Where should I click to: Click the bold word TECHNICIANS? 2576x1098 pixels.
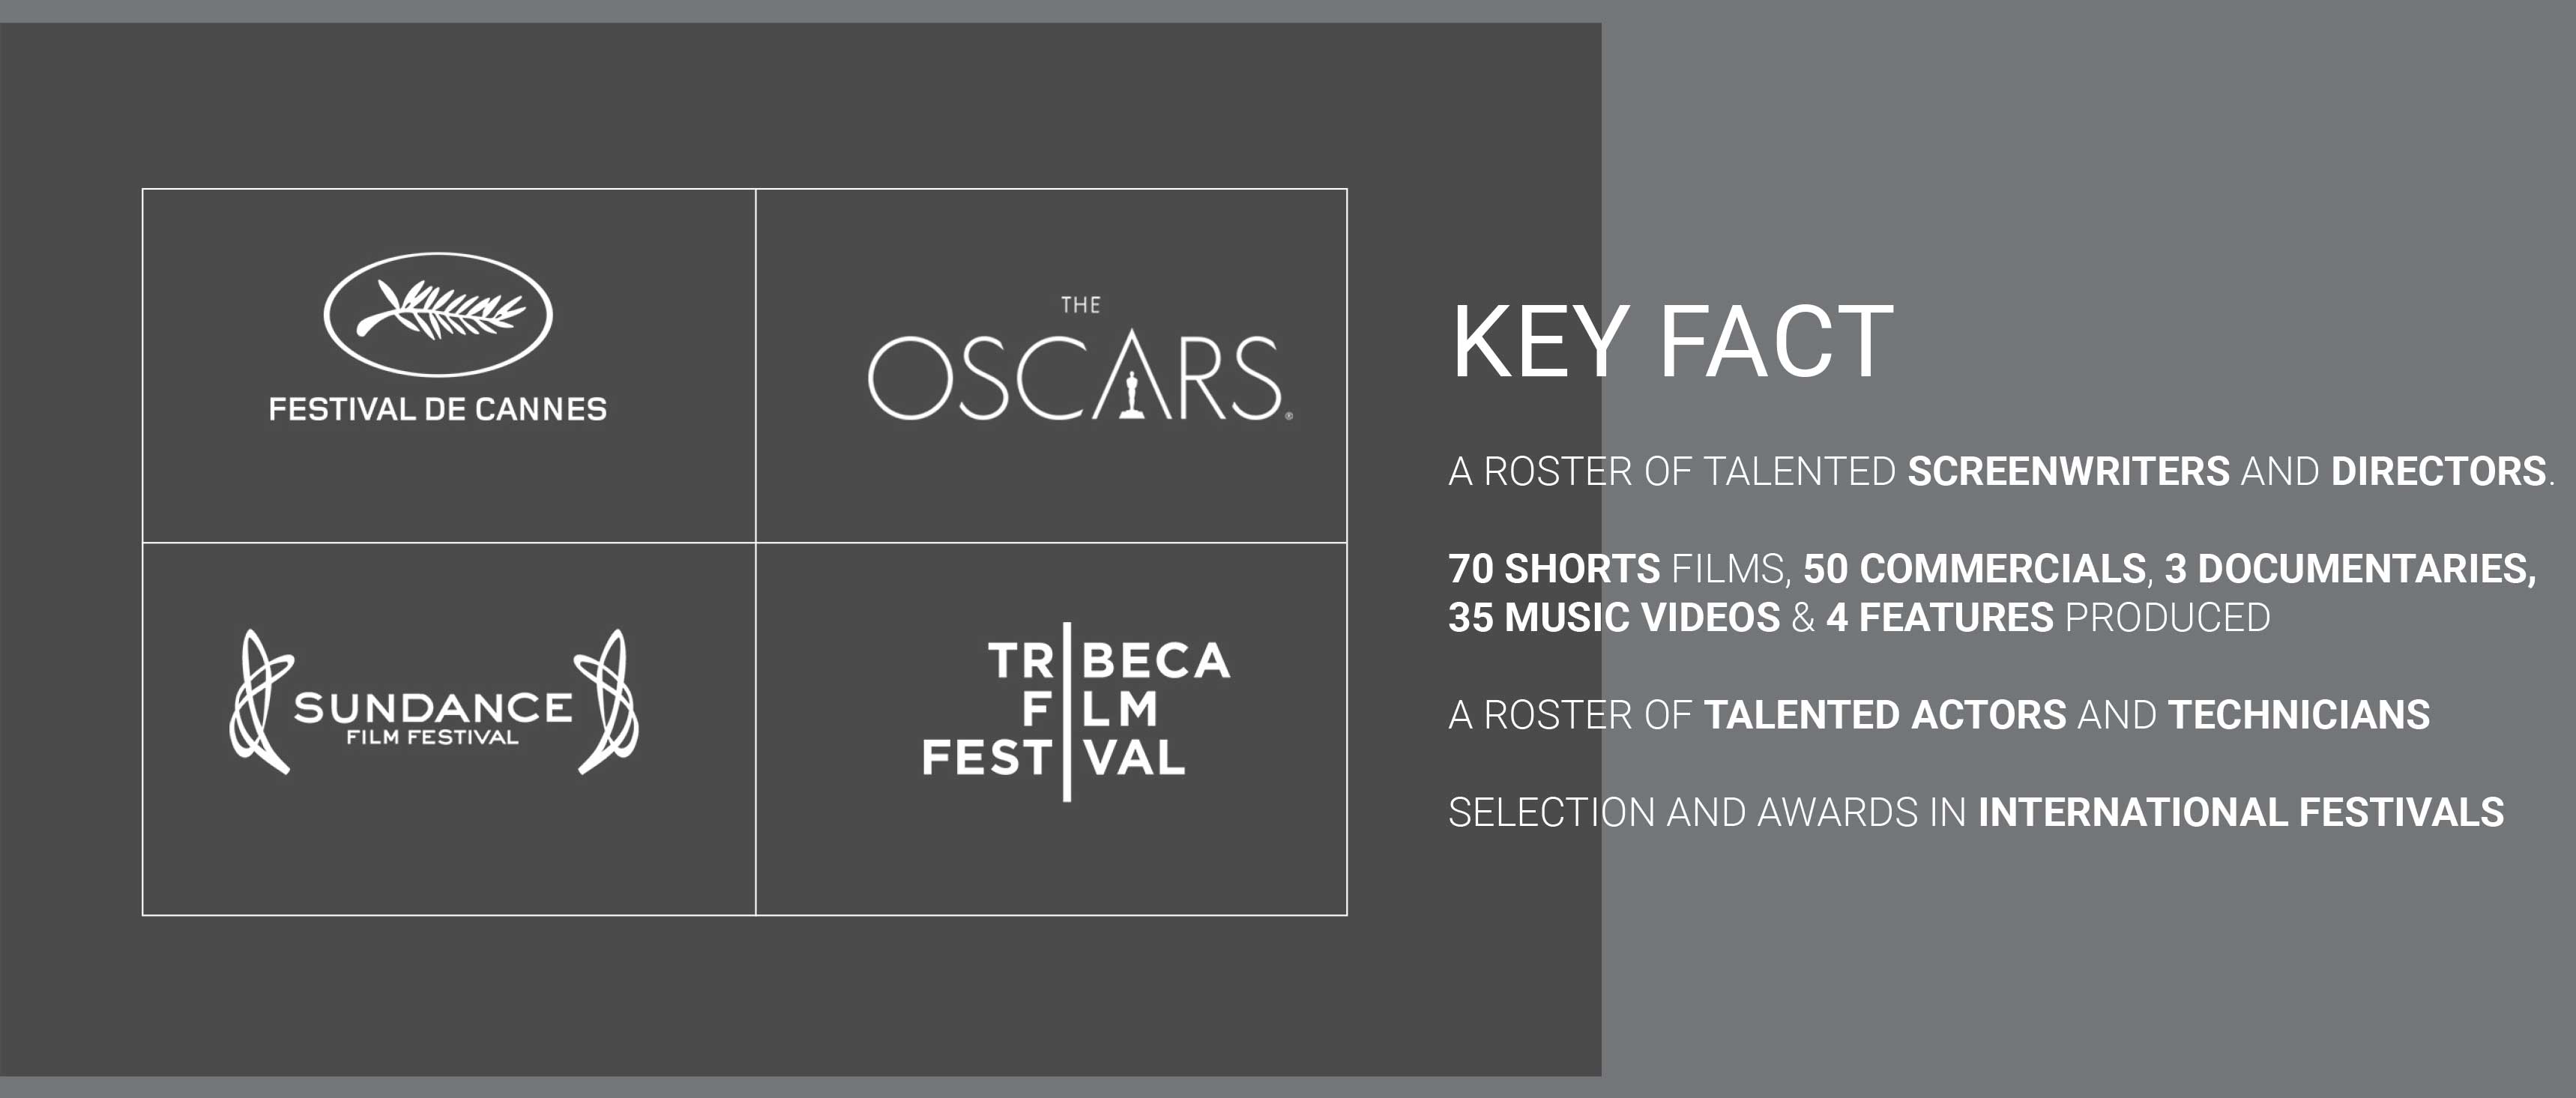pos(2298,715)
